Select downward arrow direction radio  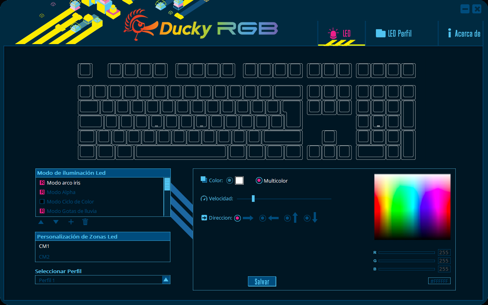click(x=307, y=218)
